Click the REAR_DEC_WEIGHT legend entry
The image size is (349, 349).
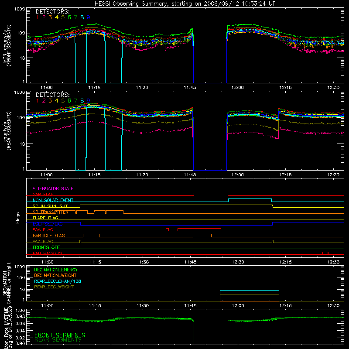[54, 287]
